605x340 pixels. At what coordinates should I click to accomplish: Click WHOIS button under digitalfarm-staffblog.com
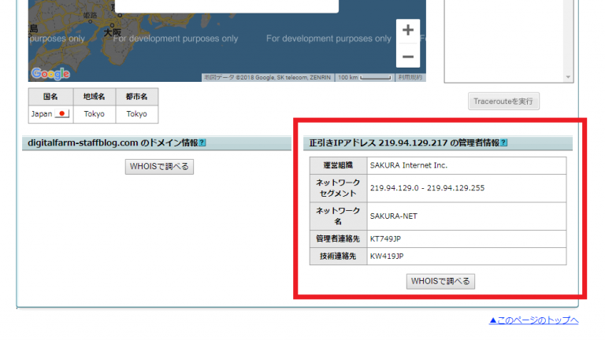point(159,167)
